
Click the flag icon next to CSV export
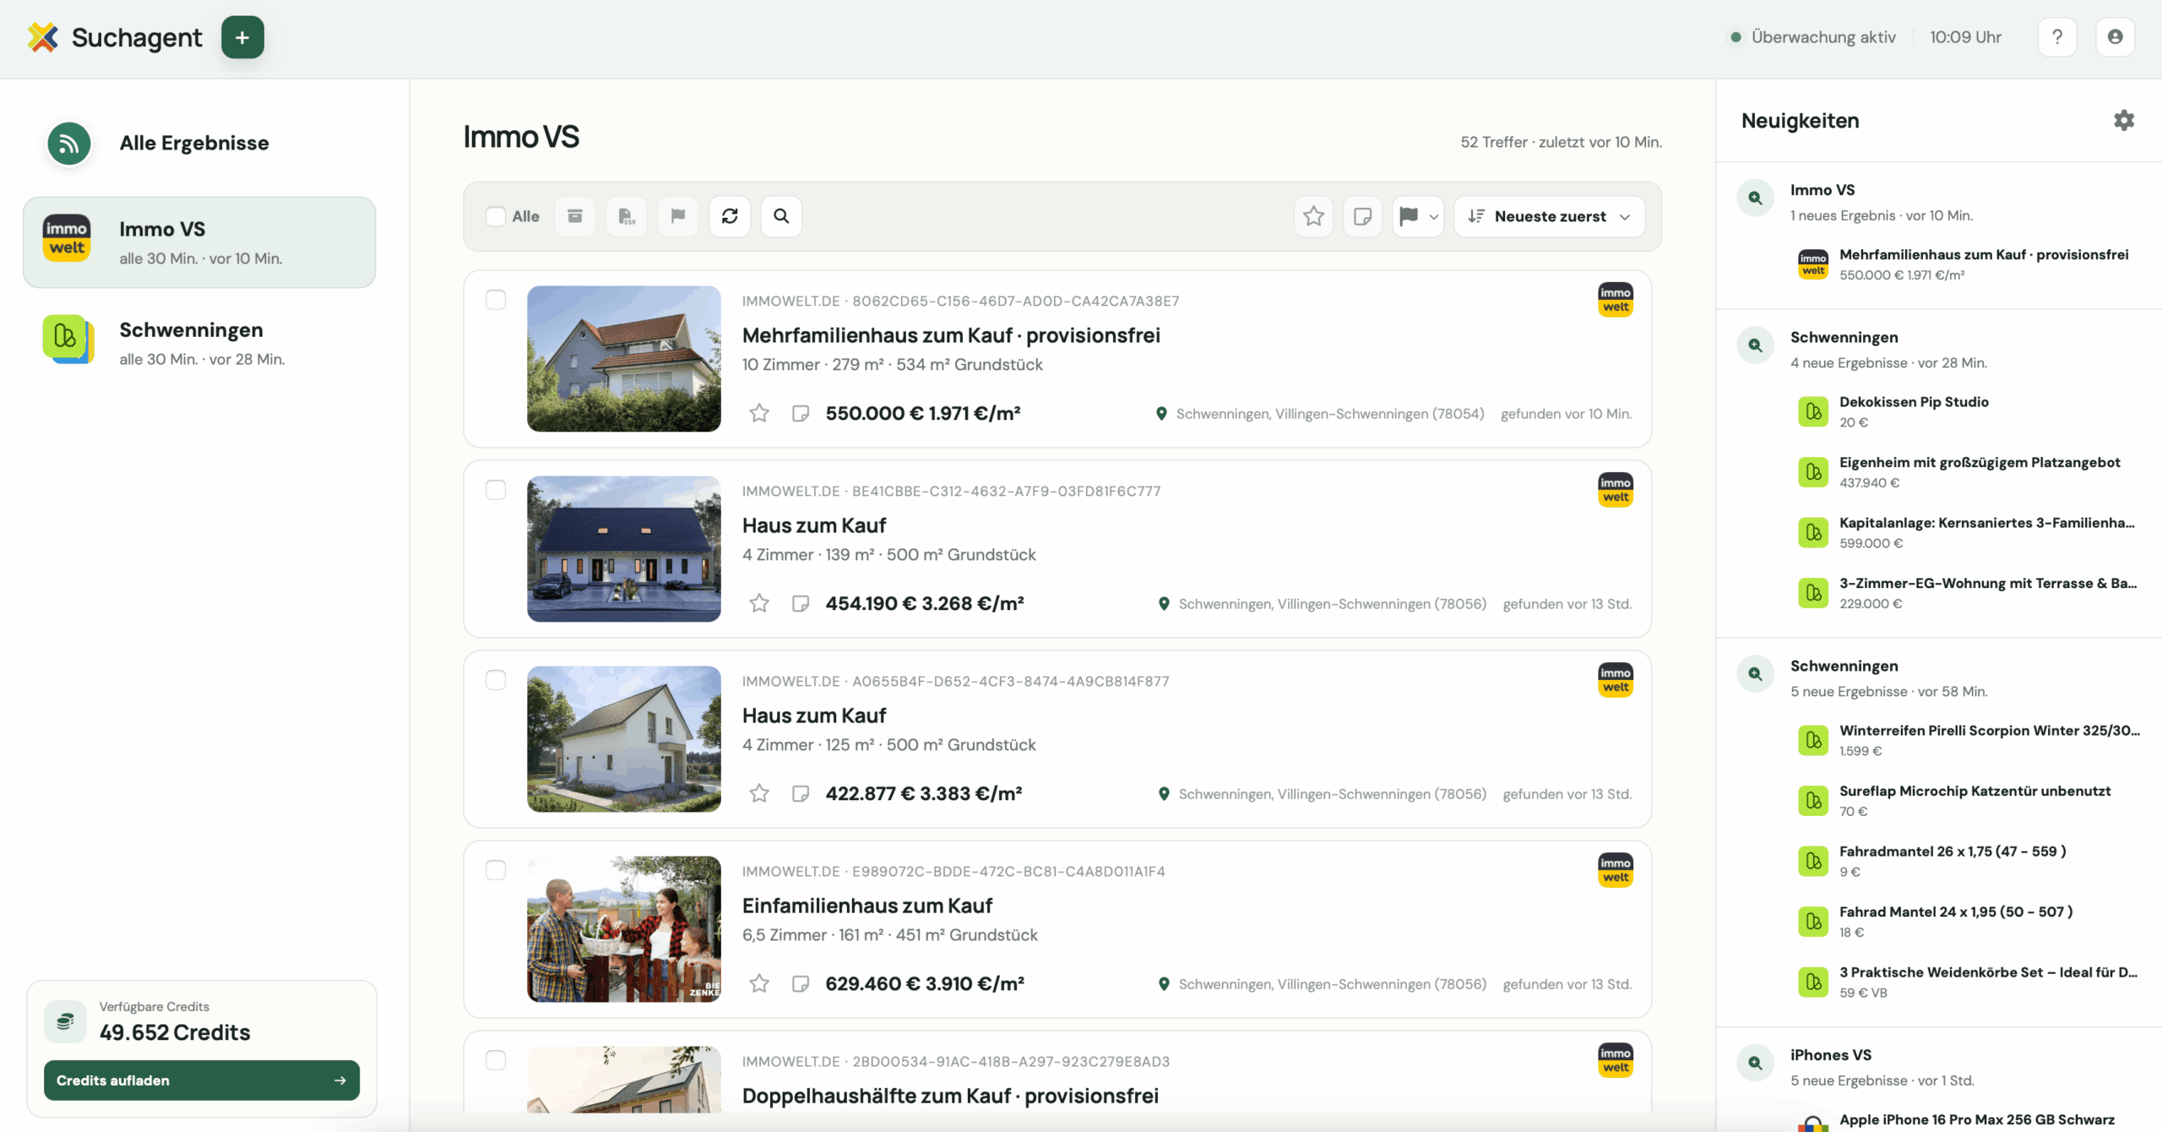coord(678,216)
